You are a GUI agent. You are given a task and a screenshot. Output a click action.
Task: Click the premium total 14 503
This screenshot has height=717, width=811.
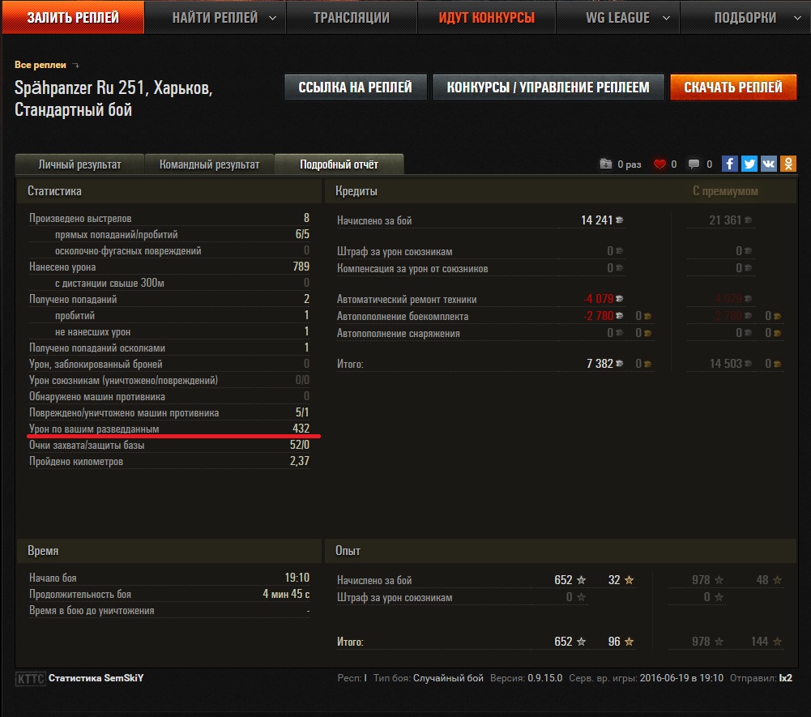(726, 364)
